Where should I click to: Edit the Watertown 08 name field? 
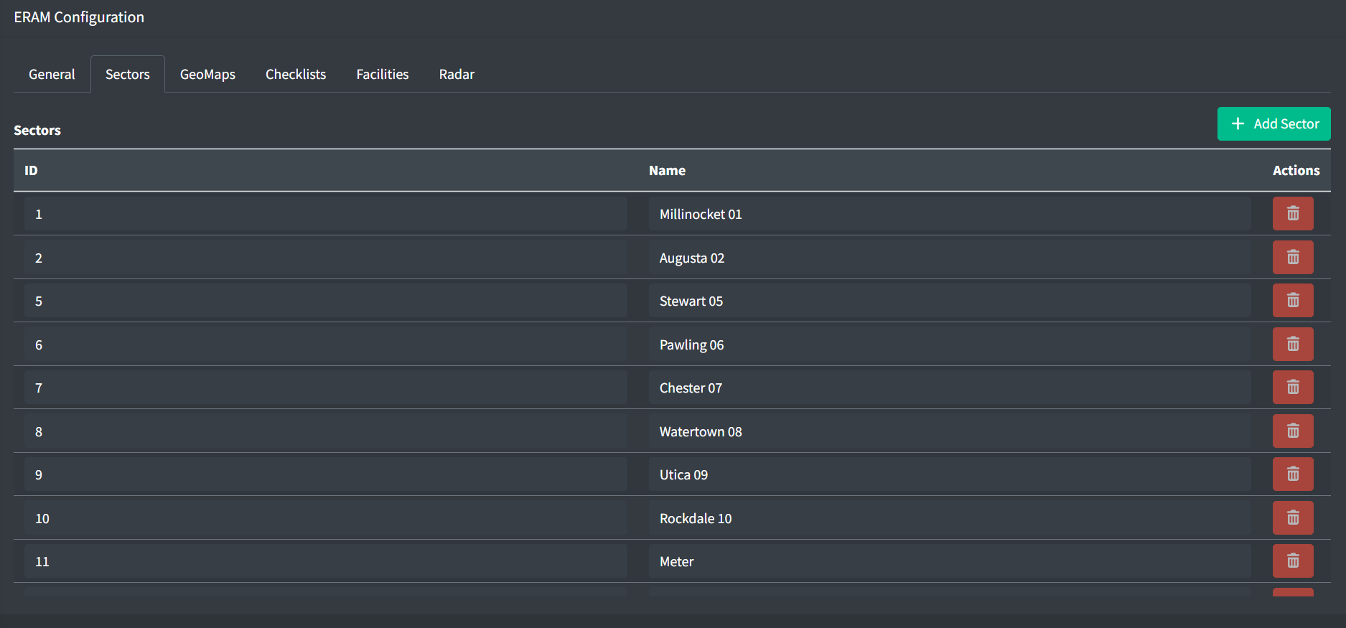(x=950, y=431)
